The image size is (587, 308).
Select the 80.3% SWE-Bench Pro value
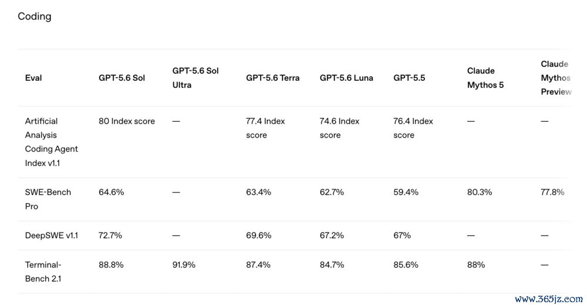coord(480,192)
